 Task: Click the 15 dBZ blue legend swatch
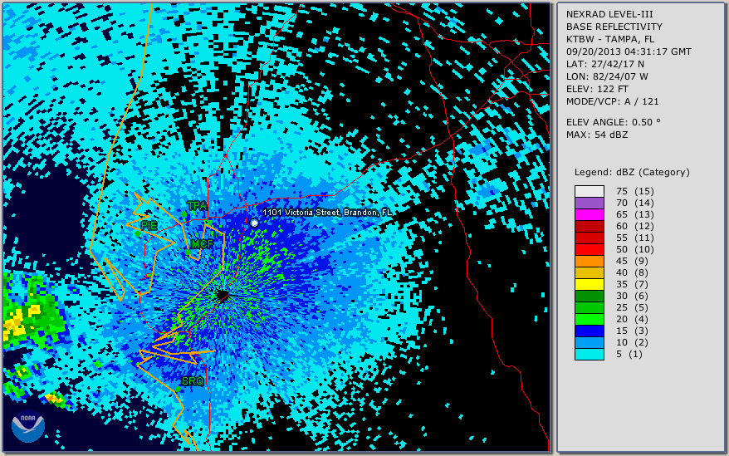click(x=589, y=331)
